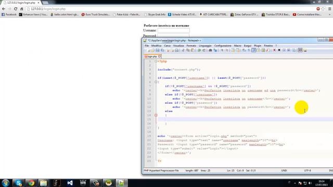Click the bookmark star in address bar
The width and height of the screenshot is (333, 187).
[x=323, y=9]
